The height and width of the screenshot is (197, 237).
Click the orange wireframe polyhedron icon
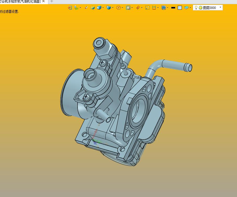tap(119, 8)
